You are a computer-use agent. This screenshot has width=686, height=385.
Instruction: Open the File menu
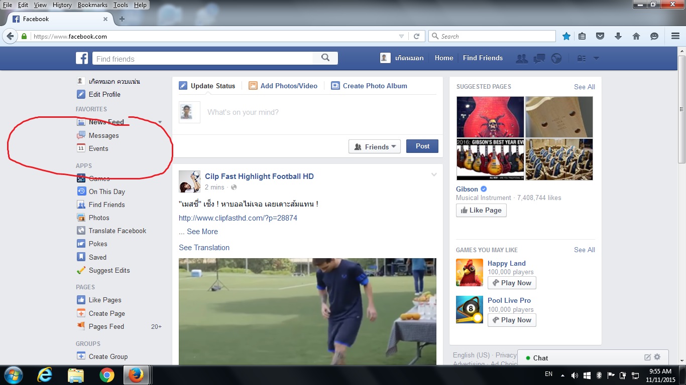(x=8, y=5)
